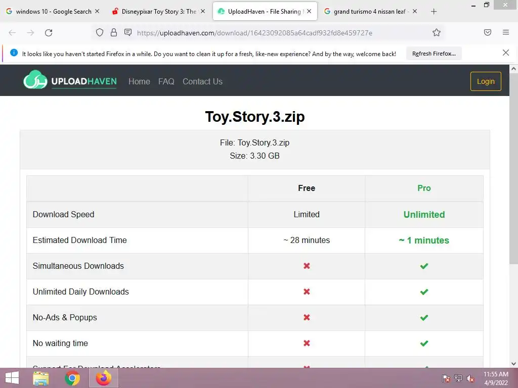The image size is (518, 388).
Task: Go back using the browser back arrow
Action: [12, 33]
